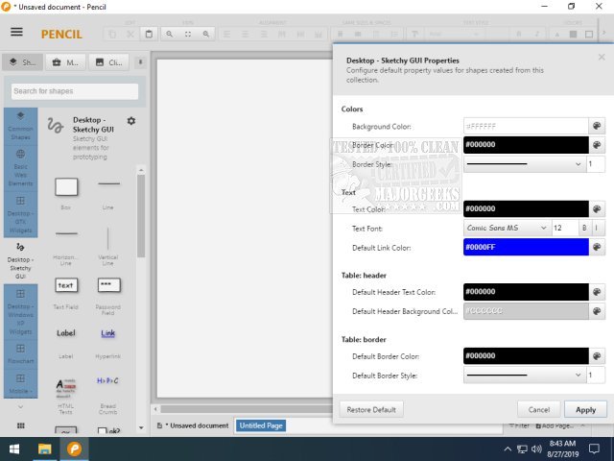Click the actual size zoom icon
This screenshot has height=461, width=614.
point(188,35)
